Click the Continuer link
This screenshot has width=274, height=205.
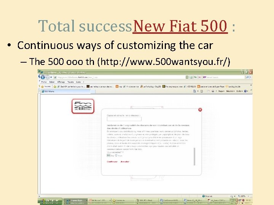point(112,162)
